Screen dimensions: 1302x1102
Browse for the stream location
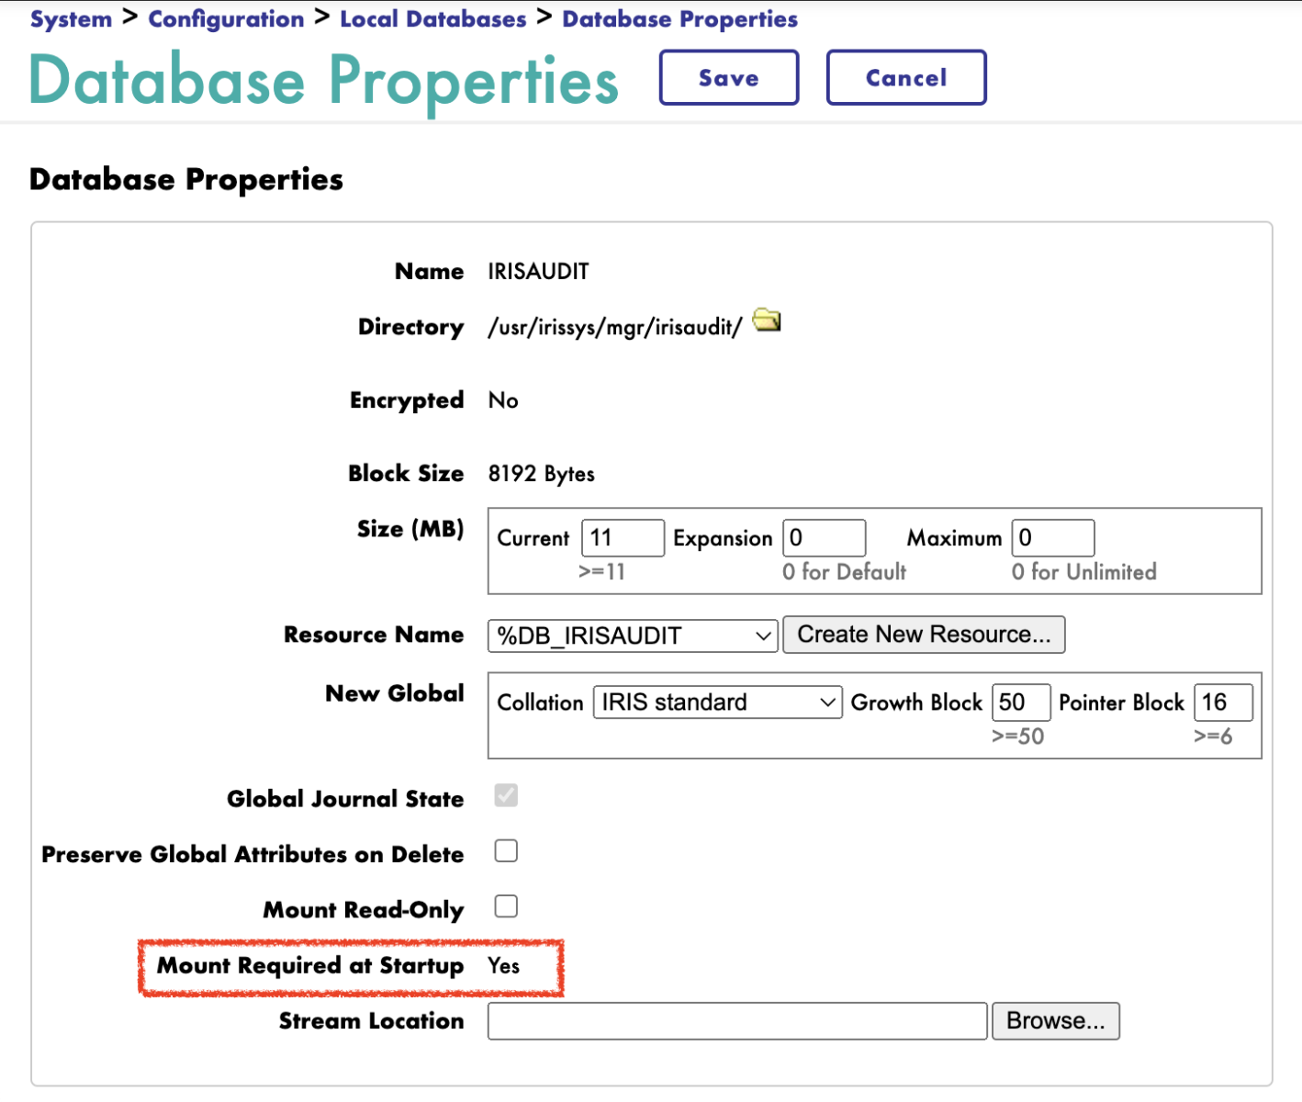point(1056,1021)
